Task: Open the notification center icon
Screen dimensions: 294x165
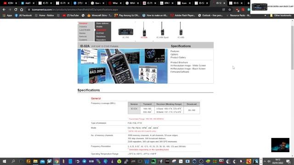Action: click(x=288, y=161)
